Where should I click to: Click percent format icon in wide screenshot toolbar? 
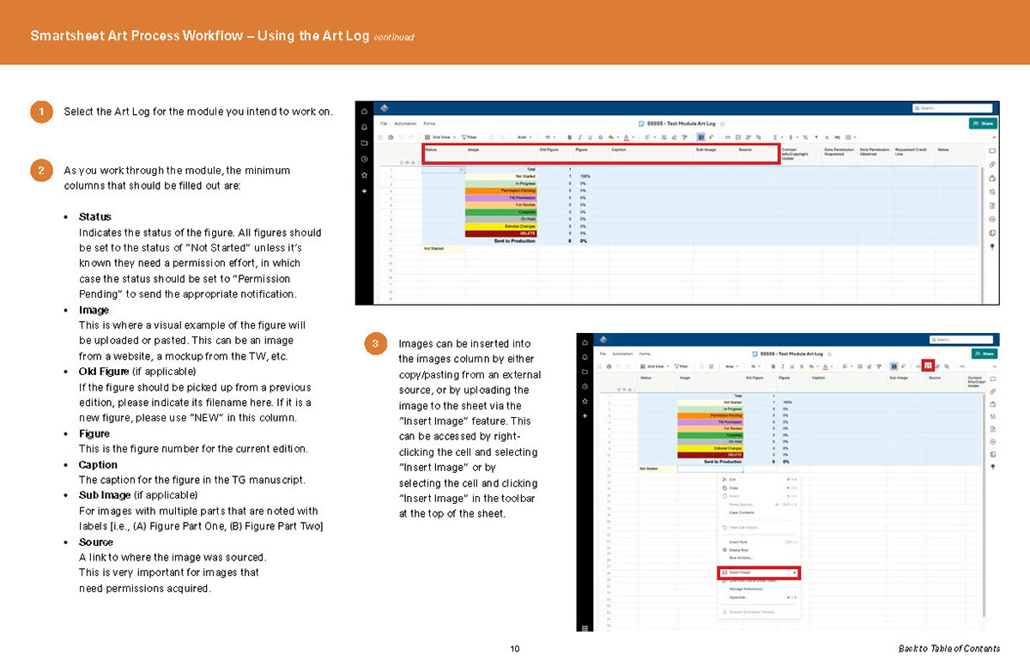805,137
